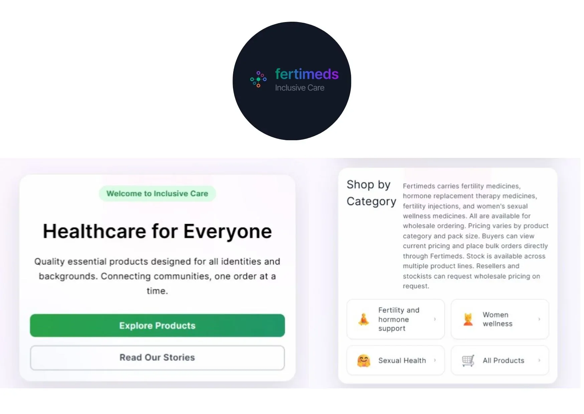The image size is (584, 414).
Task: Click the Fertility and hormone support emoji icon
Action: 363,319
